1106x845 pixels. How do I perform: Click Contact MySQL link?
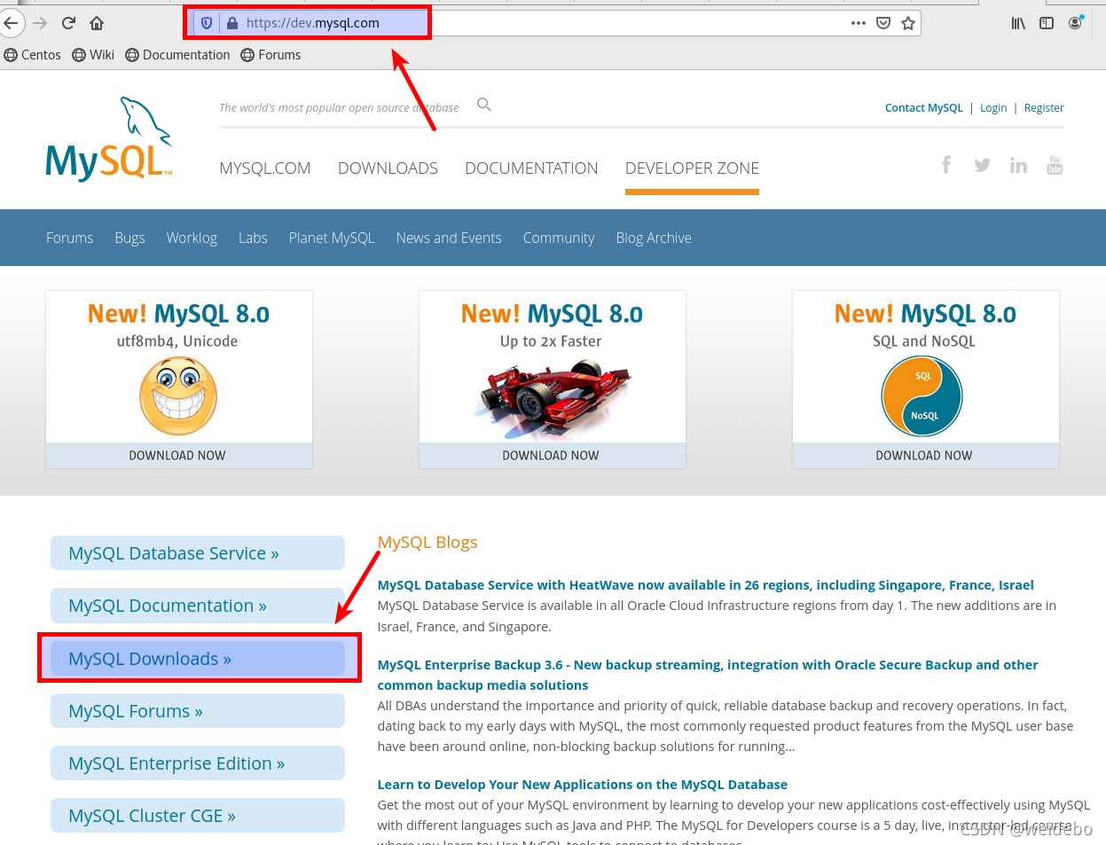tap(923, 108)
